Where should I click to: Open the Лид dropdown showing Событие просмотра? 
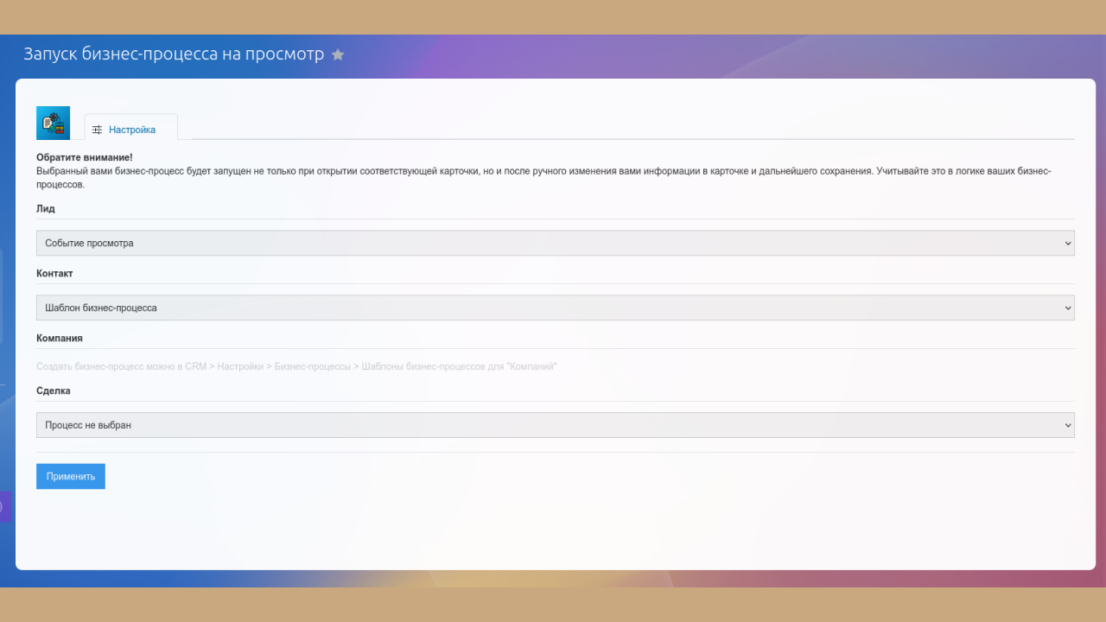click(x=556, y=243)
